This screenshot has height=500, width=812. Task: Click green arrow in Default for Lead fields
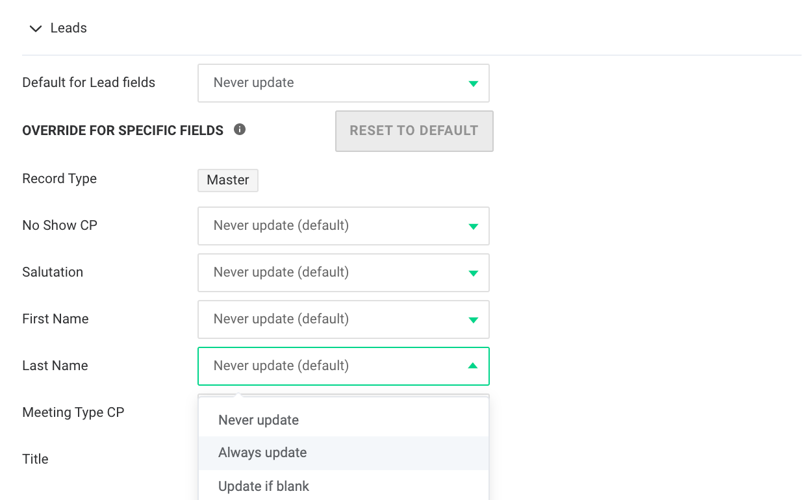[474, 83]
